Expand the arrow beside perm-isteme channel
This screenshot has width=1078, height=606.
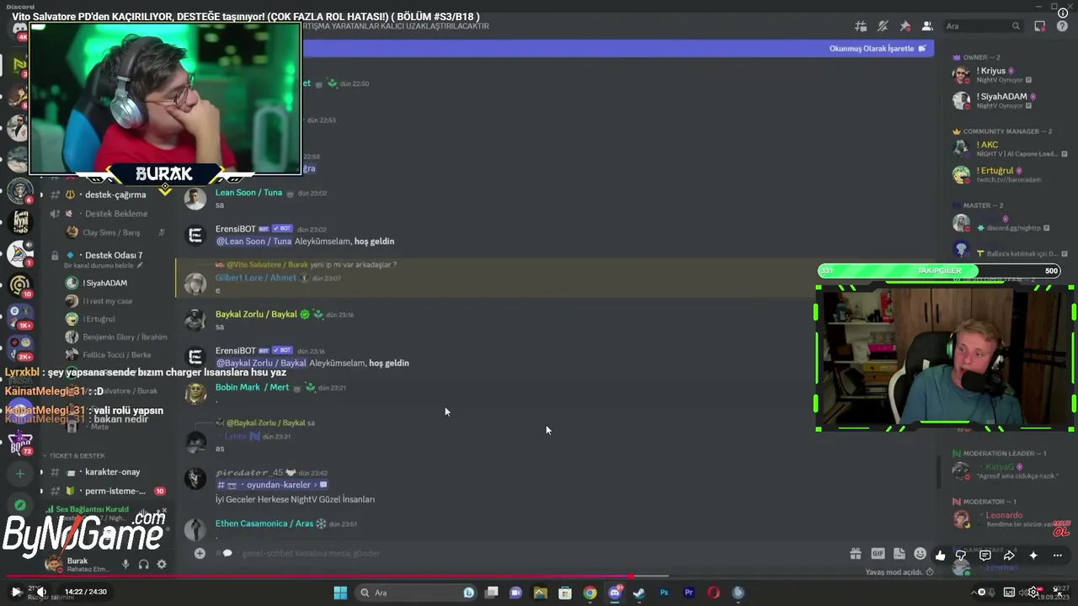click(x=41, y=491)
